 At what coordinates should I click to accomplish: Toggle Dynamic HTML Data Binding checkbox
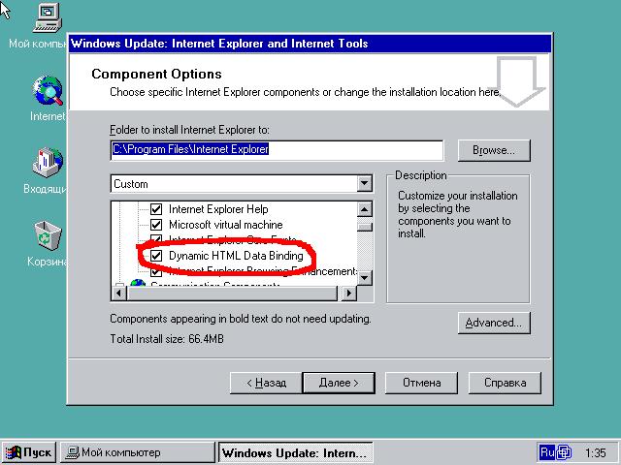coord(155,256)
